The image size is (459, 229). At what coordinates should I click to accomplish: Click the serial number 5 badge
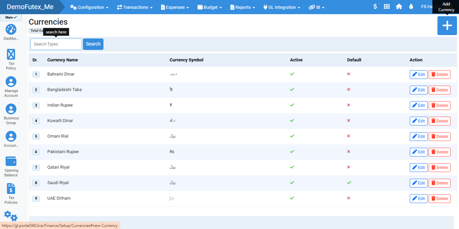[x=36, y=137]
